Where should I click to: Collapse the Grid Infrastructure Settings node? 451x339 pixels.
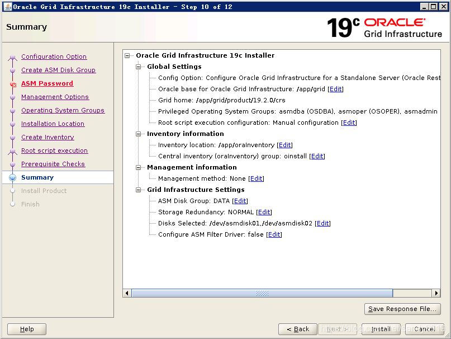point(139,190)
